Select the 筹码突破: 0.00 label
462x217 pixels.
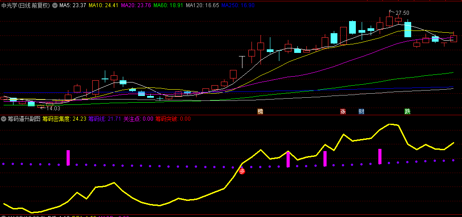tap(173, 119)
